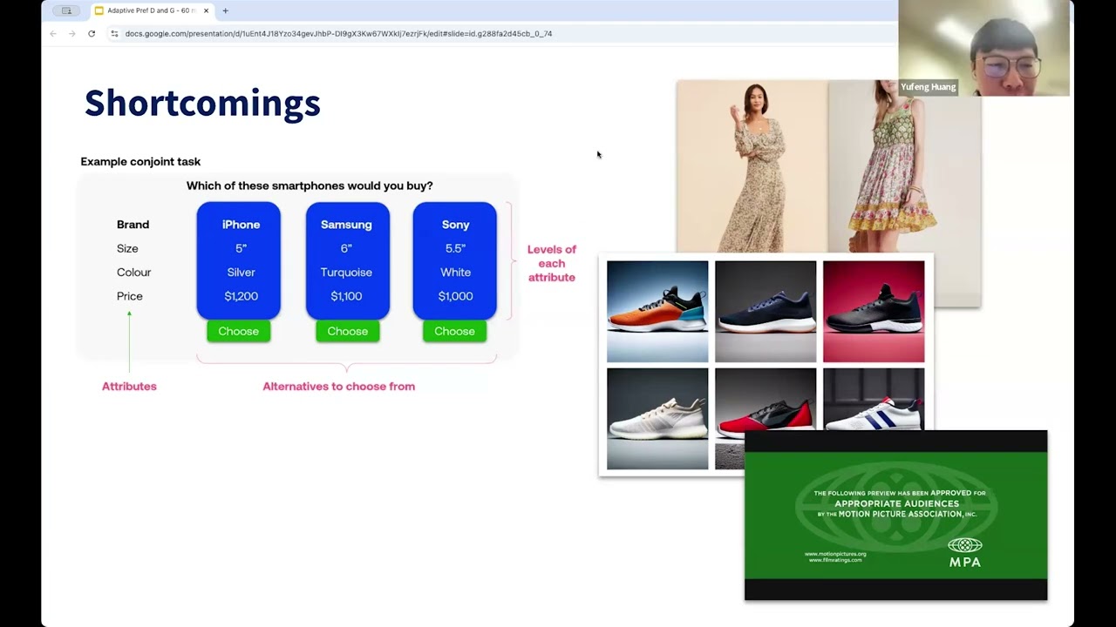Click Choose under iPhone
The width and height of the screenshot is (1116, 627).
tap(239, 331)
